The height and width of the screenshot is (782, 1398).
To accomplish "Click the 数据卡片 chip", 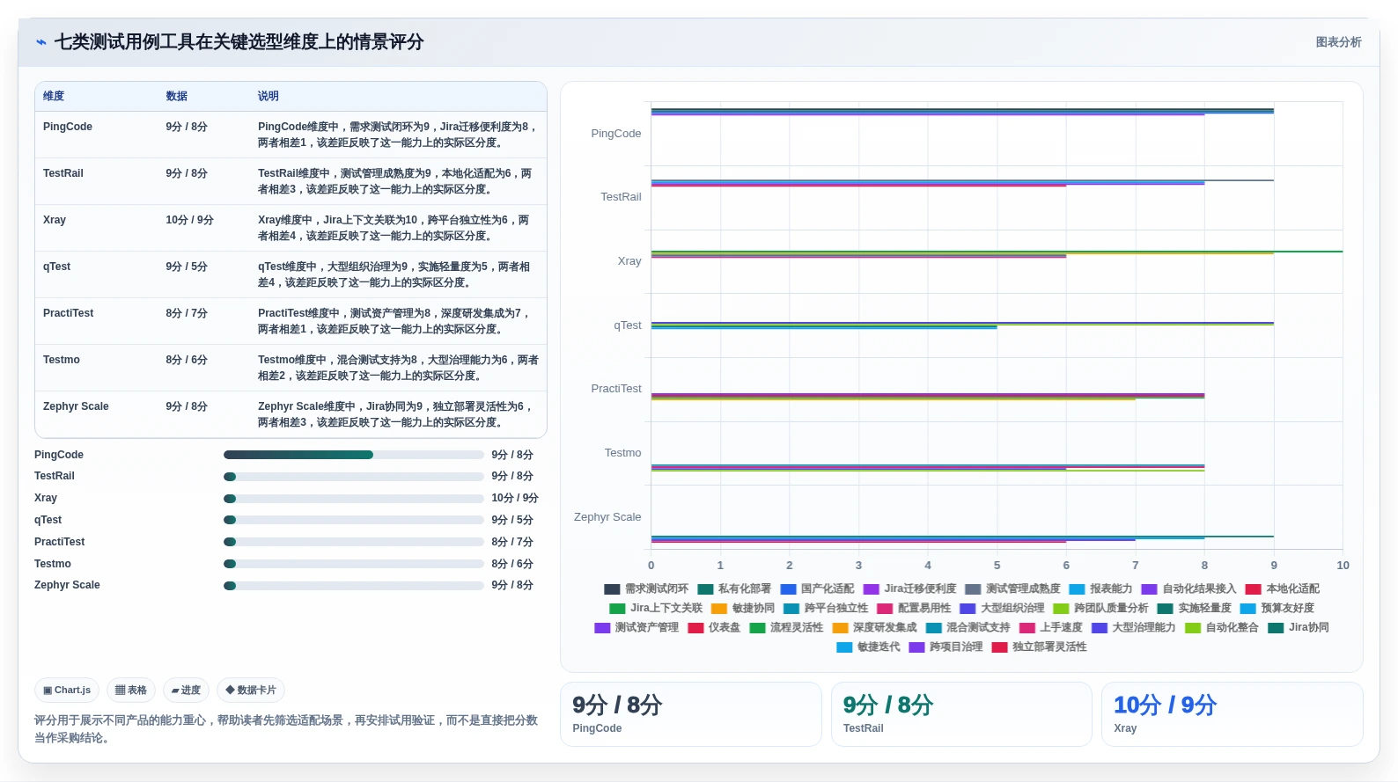I will point(251,691).
